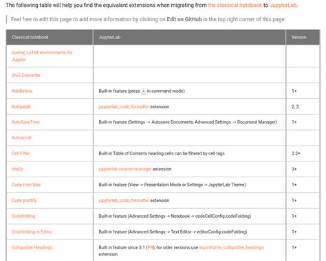Open the 2to3 Converter link
Viewport: 326px width, 261px height.
26,76
